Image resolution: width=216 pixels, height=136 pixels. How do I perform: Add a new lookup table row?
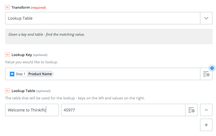(x=206, y=125)
